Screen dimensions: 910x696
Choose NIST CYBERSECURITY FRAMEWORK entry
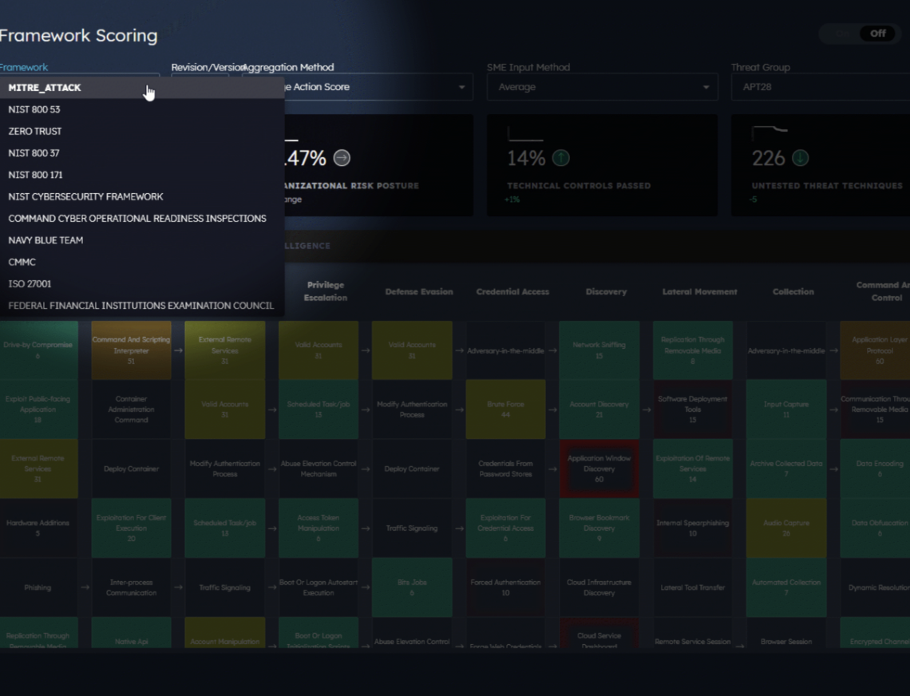pyautogui.click(x=142, y=197)
